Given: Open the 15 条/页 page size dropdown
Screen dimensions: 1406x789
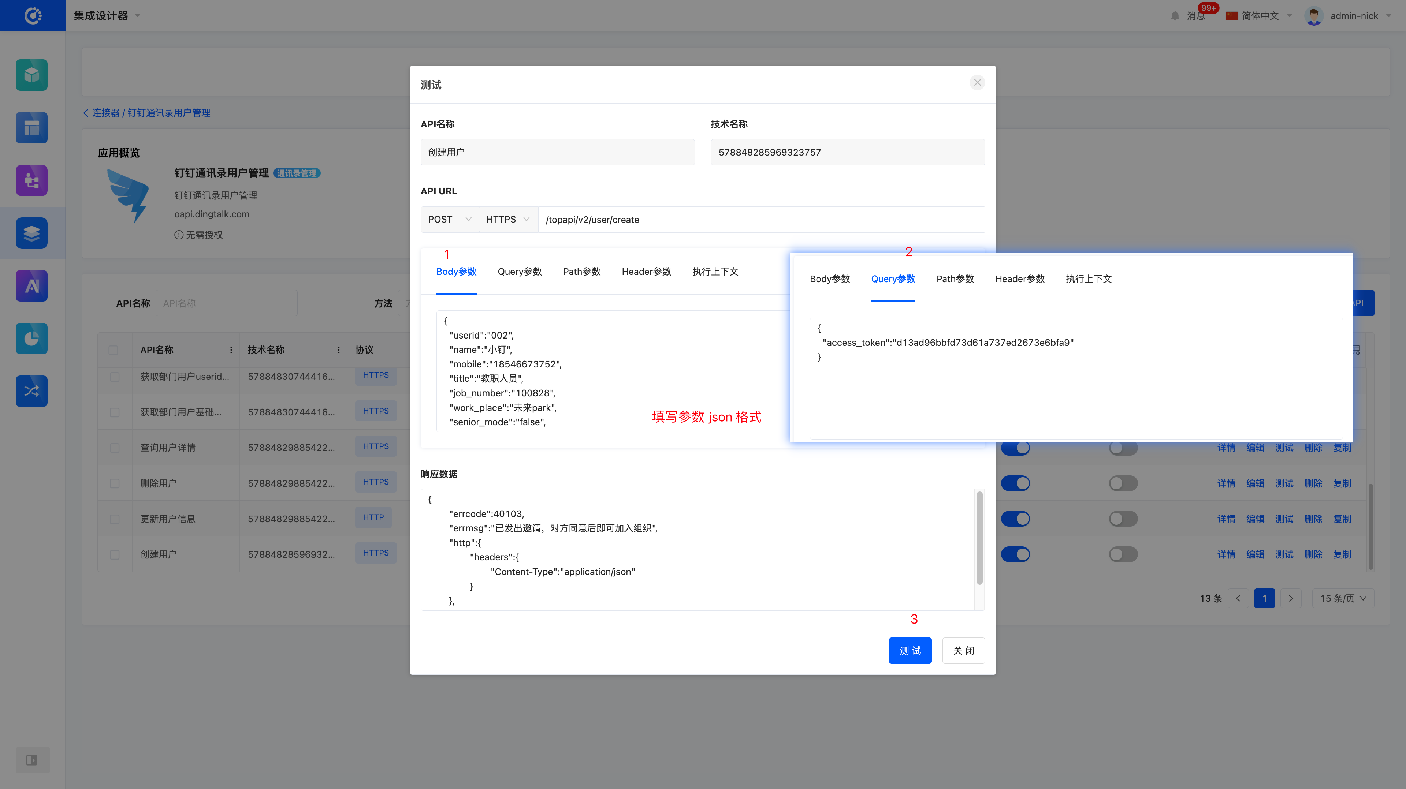Looking at the screenshot, I should coord(1343,599).
